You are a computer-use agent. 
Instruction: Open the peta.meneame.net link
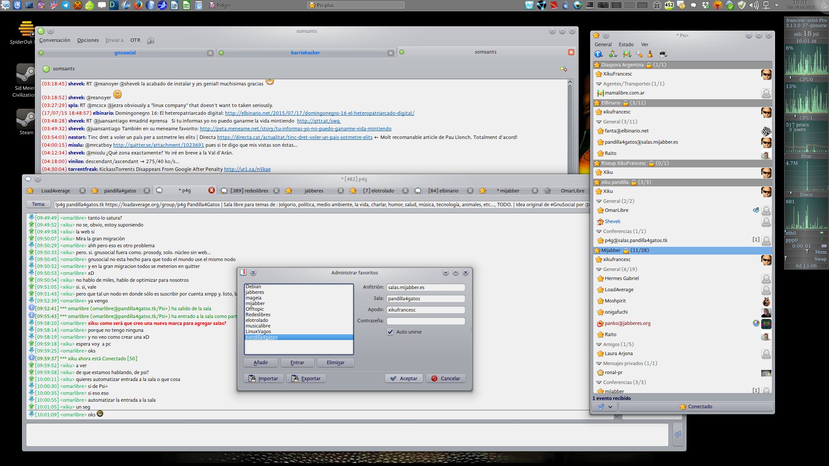click(x=296, y=129)
